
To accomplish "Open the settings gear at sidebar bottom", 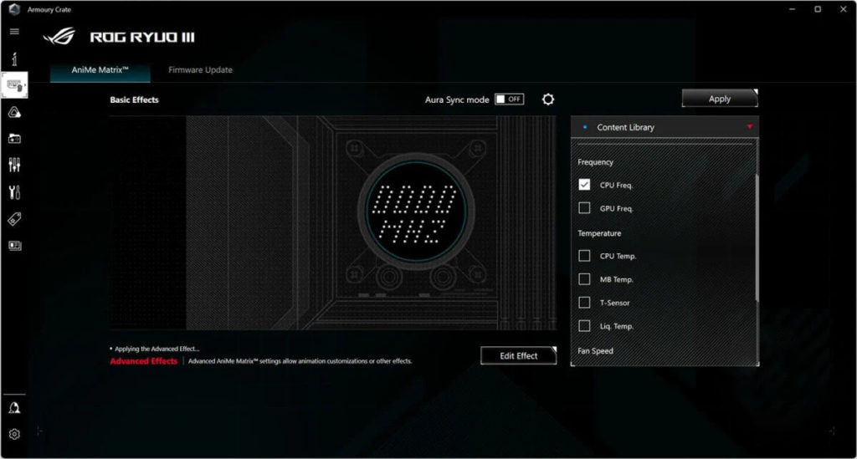I will click(14, 434).
